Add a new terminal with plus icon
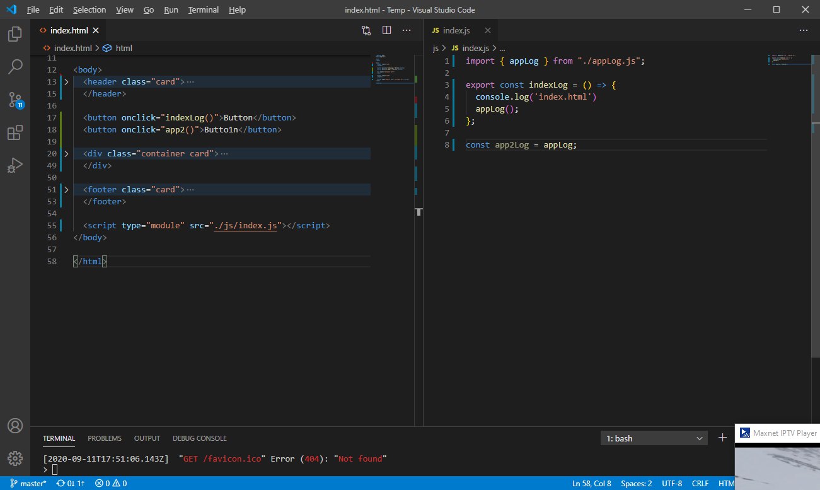Viewport: 820px width, 490px height. [x=722, y=438]
